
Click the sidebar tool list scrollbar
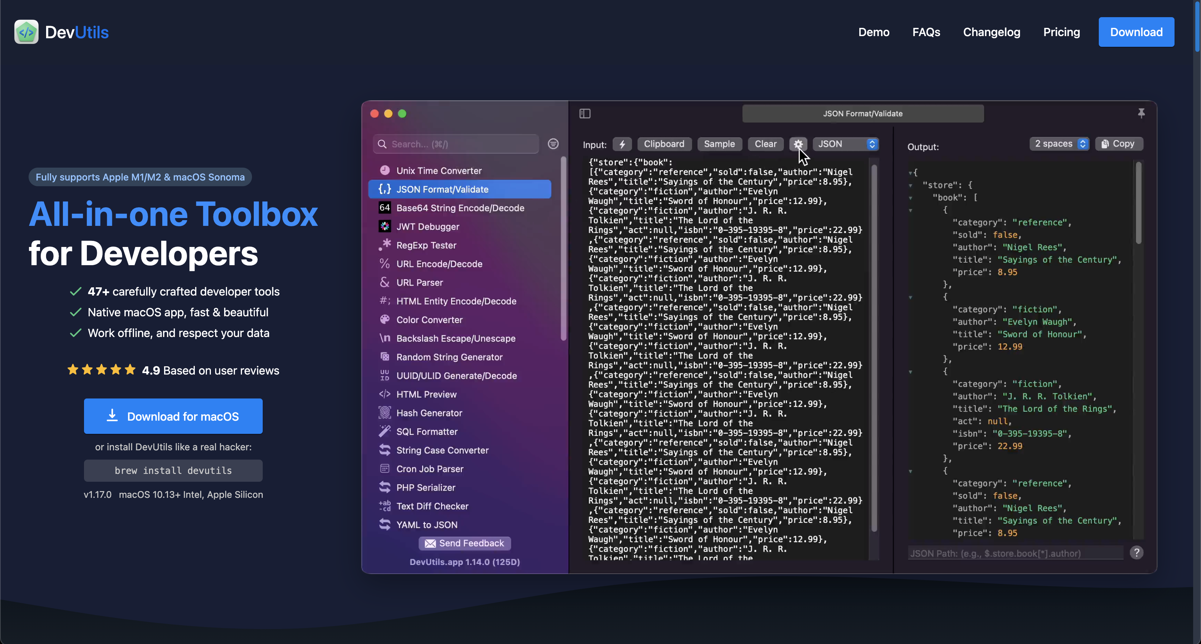coord(563,249)
